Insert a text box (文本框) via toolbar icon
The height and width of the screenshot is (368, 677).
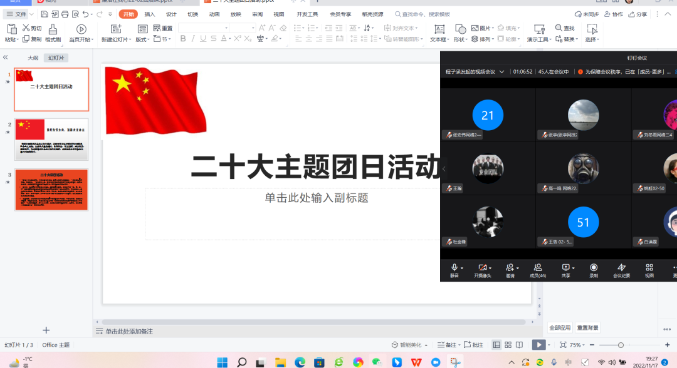pyautogui.click(x=439, y=29)
